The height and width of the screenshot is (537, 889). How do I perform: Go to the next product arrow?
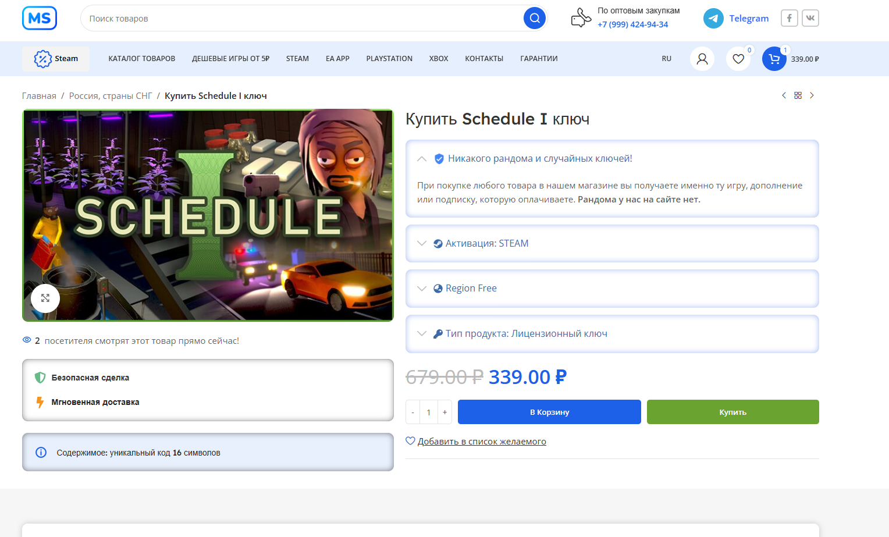coord(812,95)
